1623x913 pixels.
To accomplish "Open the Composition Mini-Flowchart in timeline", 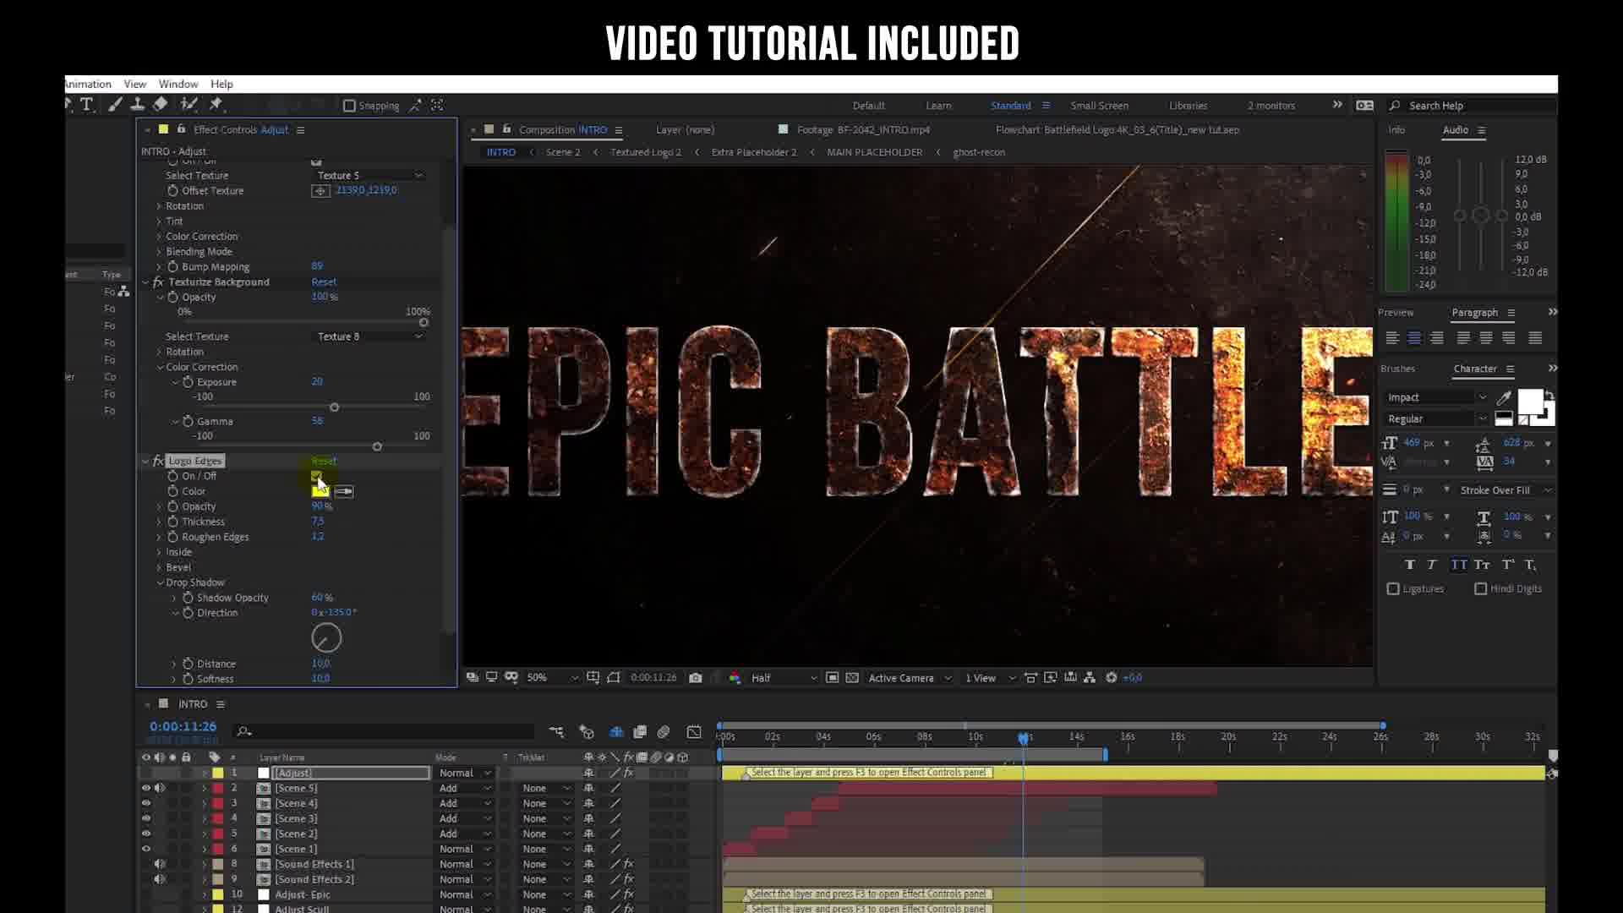I will 556,732.
